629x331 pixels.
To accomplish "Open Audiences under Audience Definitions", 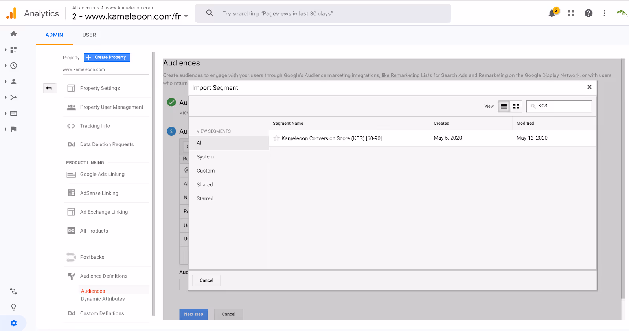I will (x=93, y=291).
